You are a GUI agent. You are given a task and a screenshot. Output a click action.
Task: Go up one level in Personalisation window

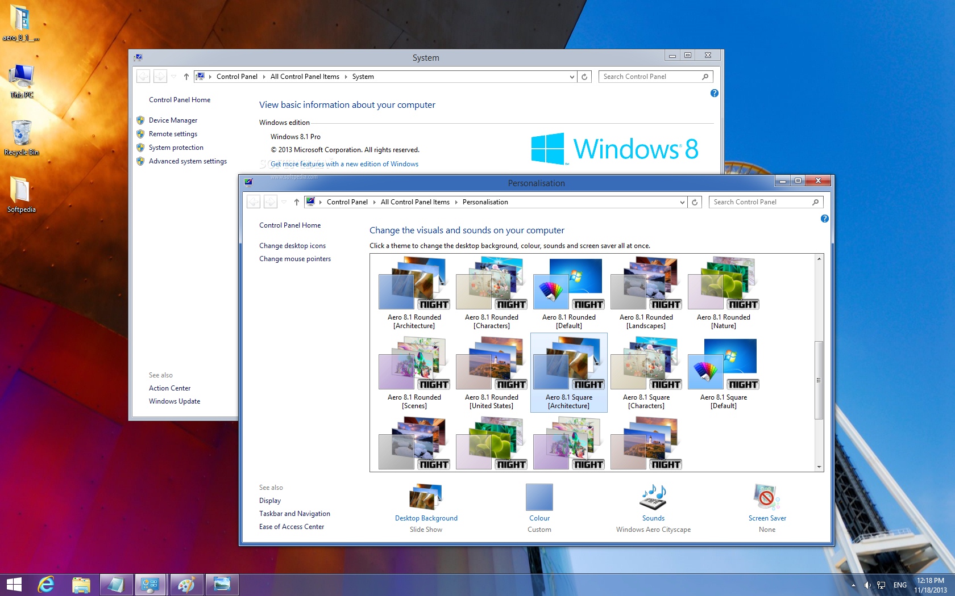(x=297, y=202)
